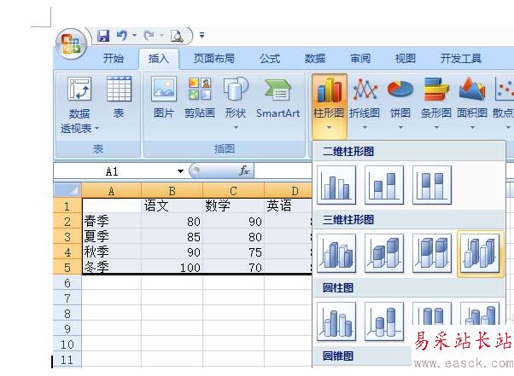514x376 pixels.
Task: Open Print Preview from quick access toolbar
Action: point(177,36)
